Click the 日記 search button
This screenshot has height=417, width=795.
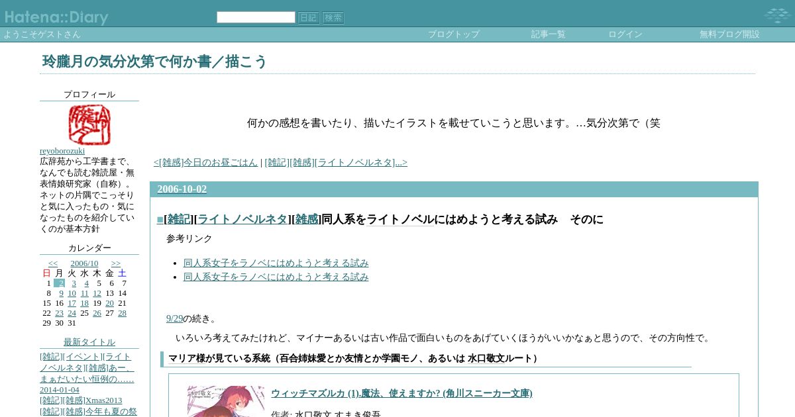tap(309, 18)
